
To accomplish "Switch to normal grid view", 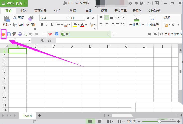I will click(90, 121).
